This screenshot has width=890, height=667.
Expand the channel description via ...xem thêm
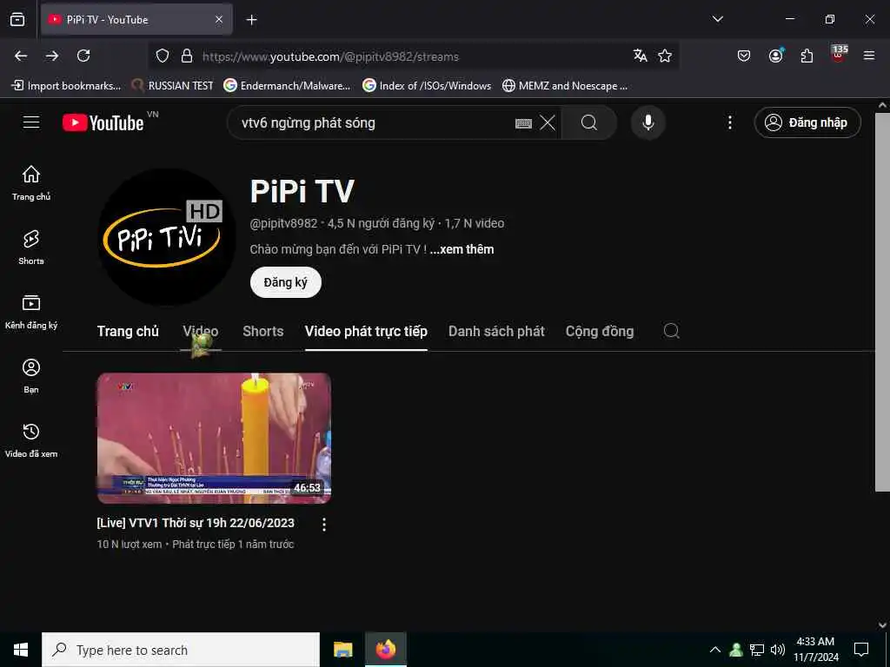click(x=462, y=249)
